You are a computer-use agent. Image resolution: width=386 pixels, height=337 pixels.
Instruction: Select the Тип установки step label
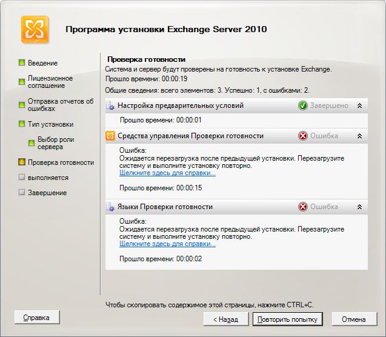coord(50,124)
